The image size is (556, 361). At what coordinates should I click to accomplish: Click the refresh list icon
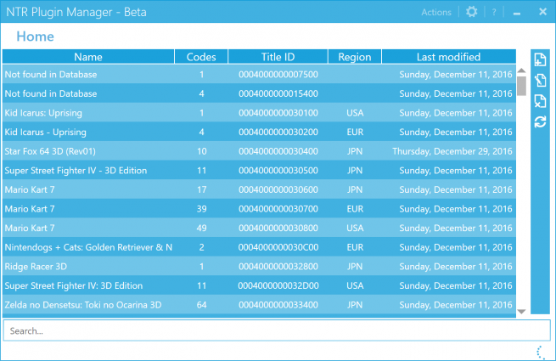pyautogui.click(x=540, y=122)
